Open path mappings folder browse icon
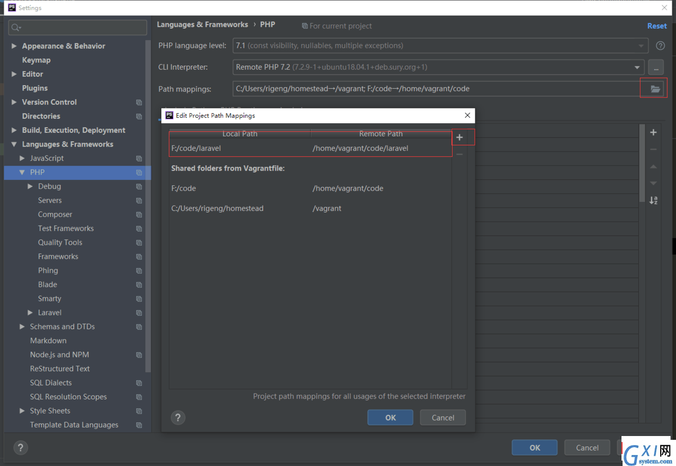The image size is (676, 466). pyautogui.click(x=655, y=89)
